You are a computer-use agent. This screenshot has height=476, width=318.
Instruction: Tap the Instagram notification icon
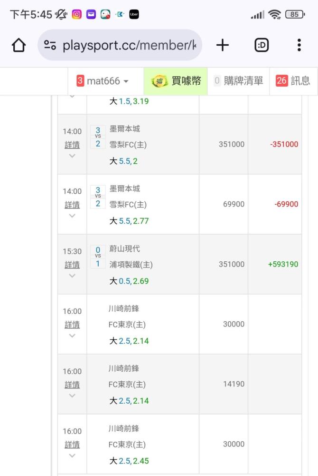[77, 14]
